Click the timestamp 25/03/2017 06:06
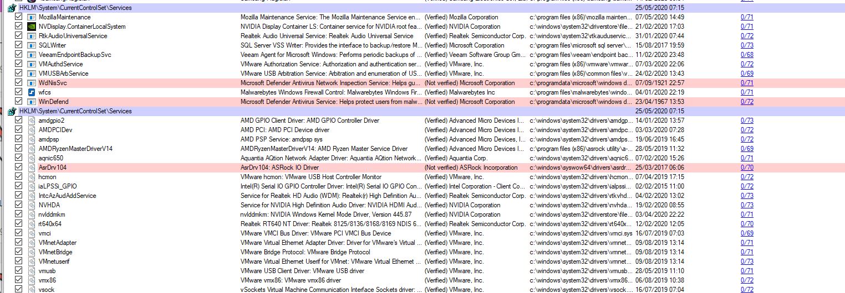Image resolution: width=845 pixels, height=293 pixels. (660, 168)
